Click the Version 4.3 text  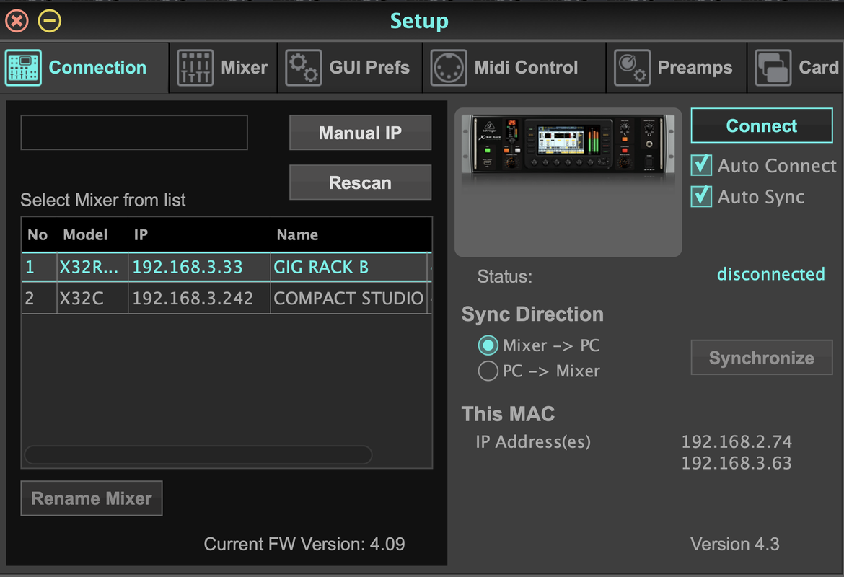[x=735, y=544]
